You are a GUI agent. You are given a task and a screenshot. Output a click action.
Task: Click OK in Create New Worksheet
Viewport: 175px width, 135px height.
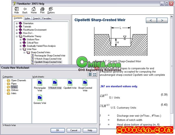[57, 130]
